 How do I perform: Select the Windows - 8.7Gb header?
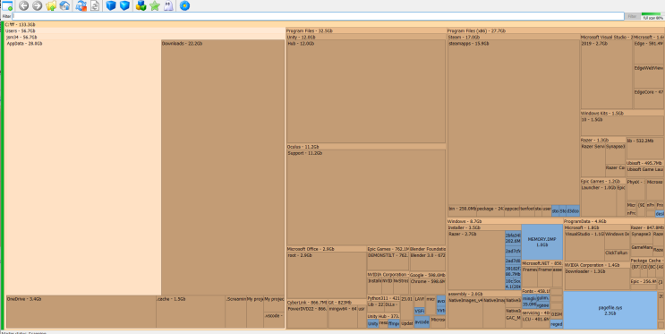tap(505, 221)
